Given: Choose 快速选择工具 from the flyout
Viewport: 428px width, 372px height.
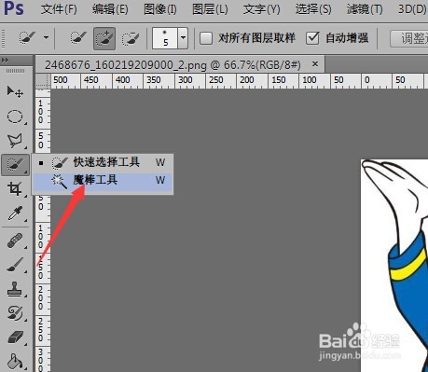Looking at the screenshot, I should pos(103,162).
